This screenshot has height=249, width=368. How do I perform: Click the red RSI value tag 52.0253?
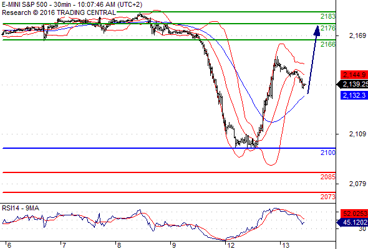[354, 214]
